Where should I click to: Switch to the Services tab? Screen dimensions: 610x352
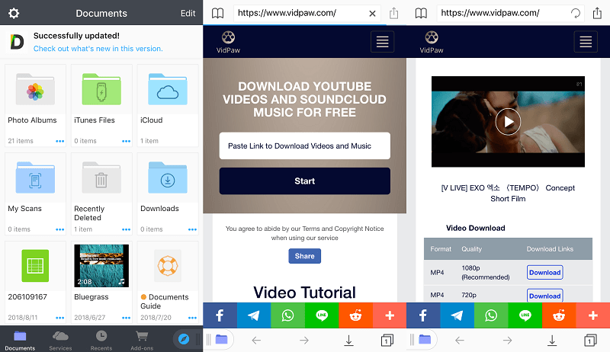60,339
